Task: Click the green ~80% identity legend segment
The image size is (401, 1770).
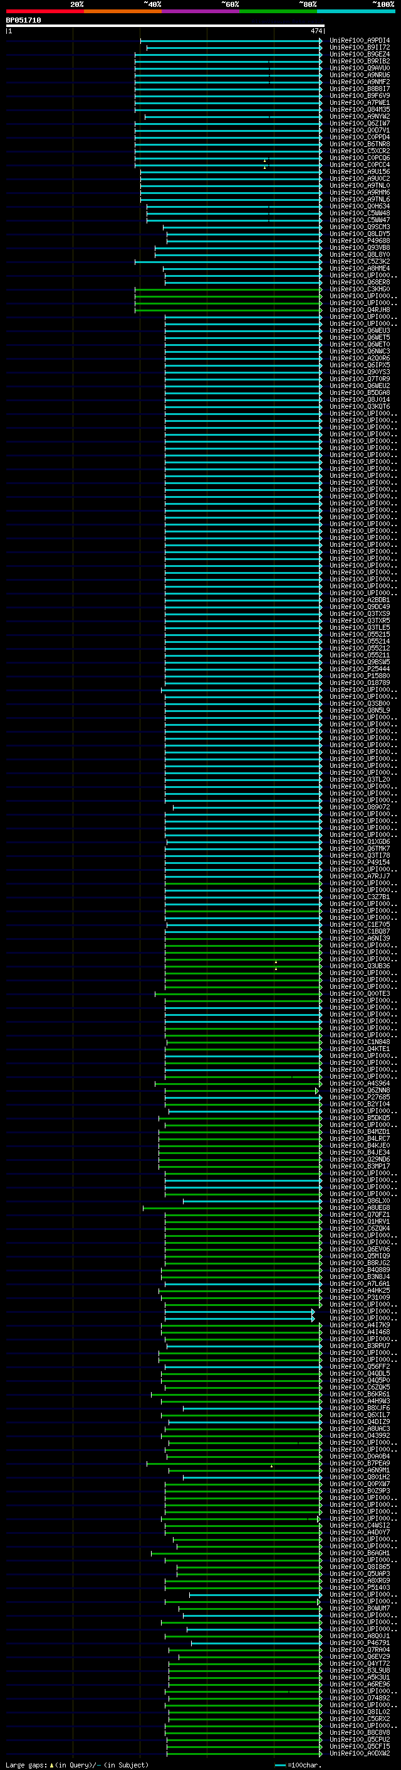Action: pyautogui.click(x=278, y=12)
